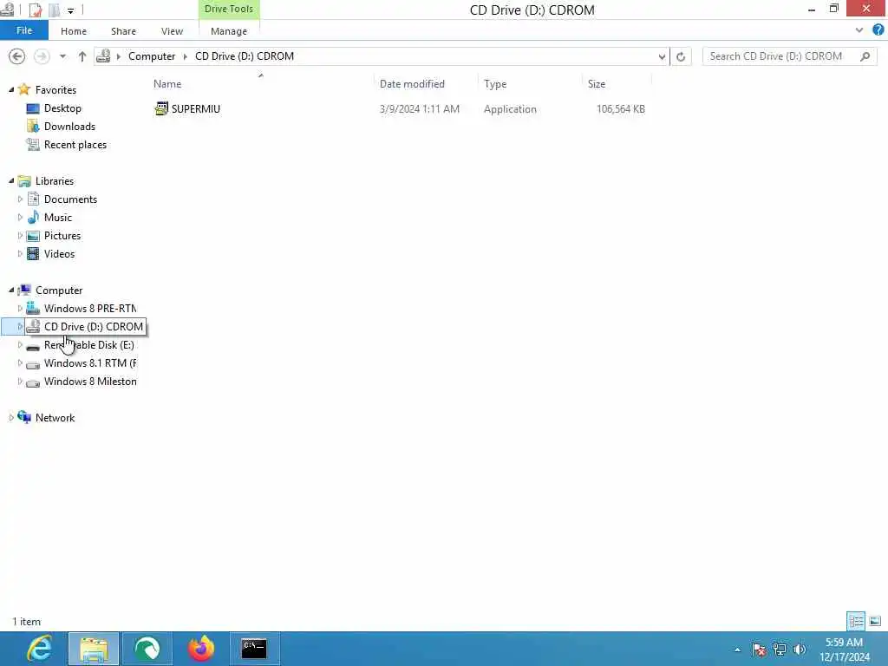
Task: Collapse the Computer group
Action: [11, 290]
